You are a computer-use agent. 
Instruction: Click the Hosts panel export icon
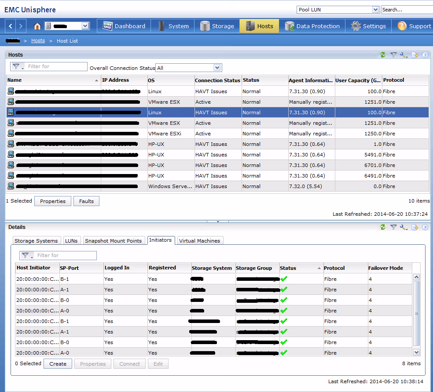pos(415,55)
